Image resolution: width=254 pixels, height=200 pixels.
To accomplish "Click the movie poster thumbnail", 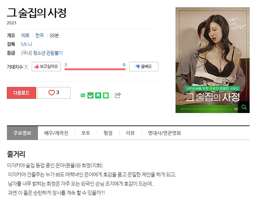I will pyautogui.click(x=212, y=60).
